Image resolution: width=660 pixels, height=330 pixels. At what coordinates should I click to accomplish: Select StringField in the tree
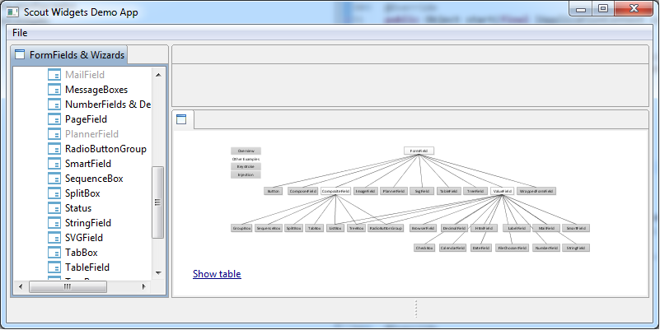click(88, 223)
